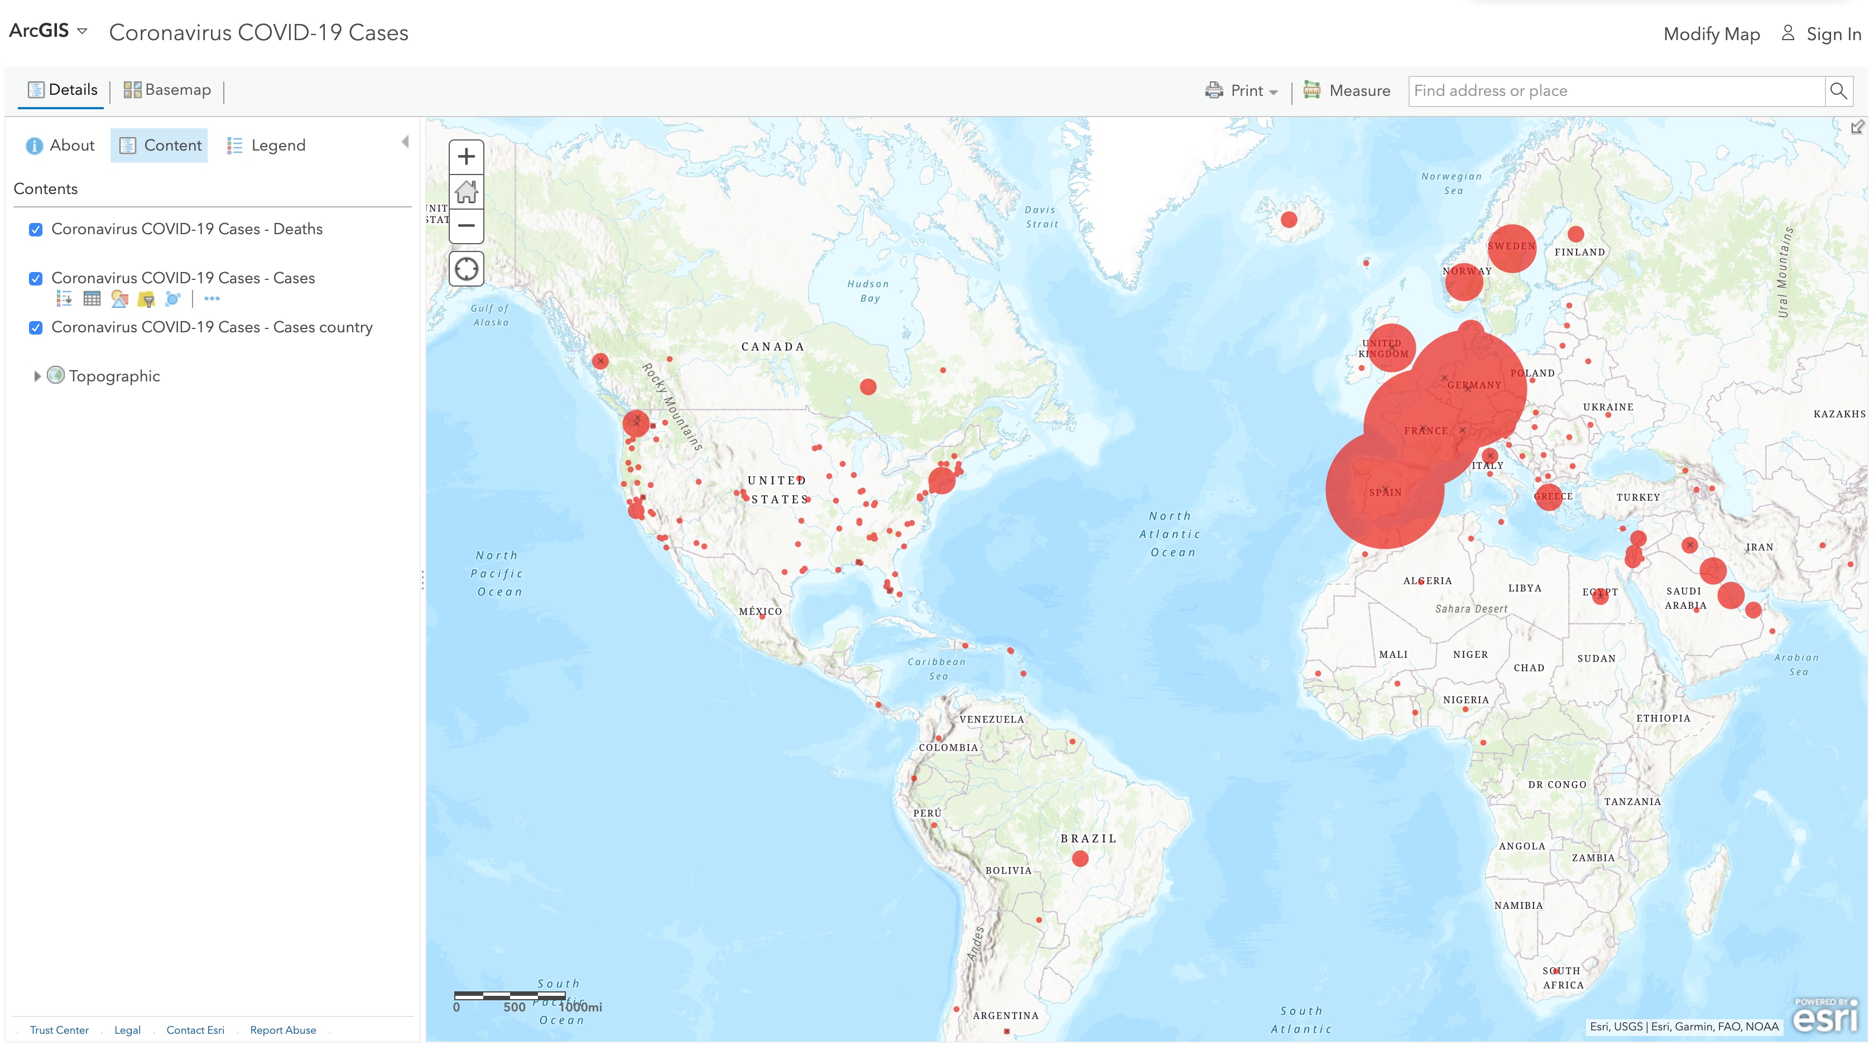Switch to the Legend tab
Screen dimensions: 1874x1046
tap(266, 146)
